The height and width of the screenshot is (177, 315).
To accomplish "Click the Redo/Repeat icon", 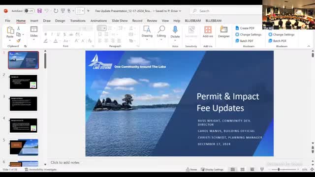I will [x=56, y=11].
